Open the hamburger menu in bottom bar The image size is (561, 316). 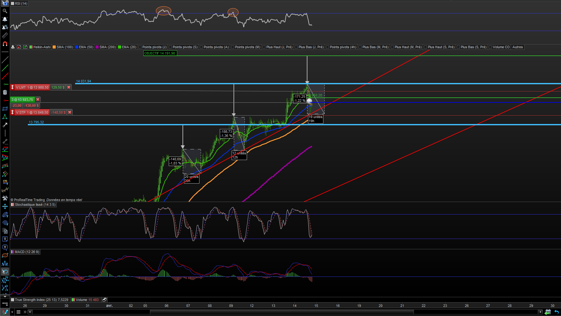click(18, 312)
